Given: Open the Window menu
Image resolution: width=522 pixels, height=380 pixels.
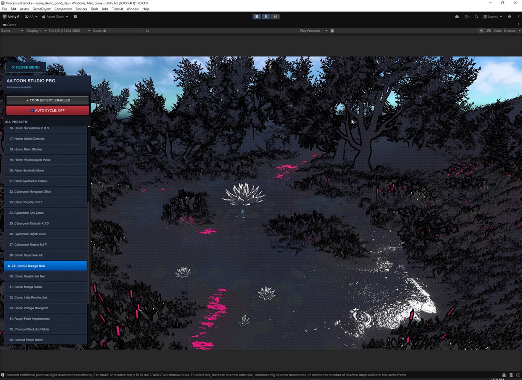Looking at the screenshot, I should (x=132, y=9).
